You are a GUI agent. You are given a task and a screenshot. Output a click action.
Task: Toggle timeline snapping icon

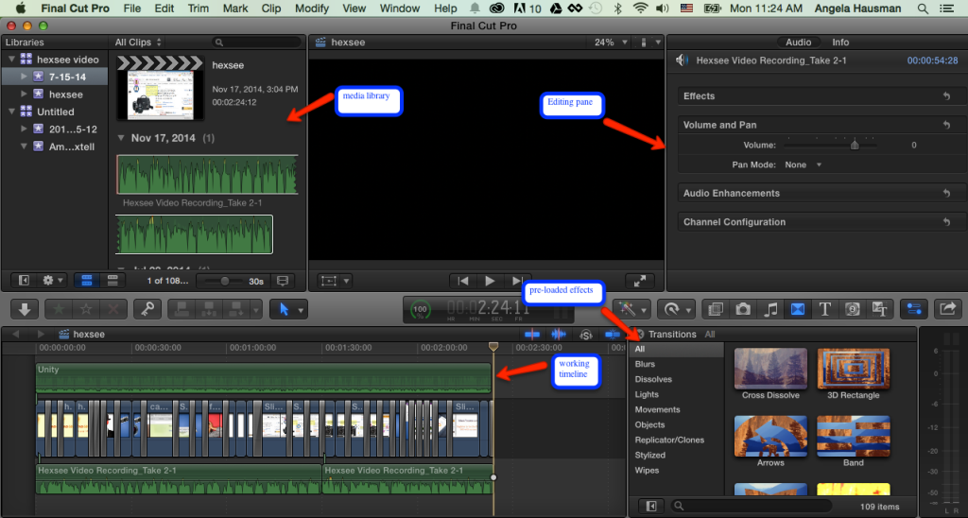tap(613, 334)
